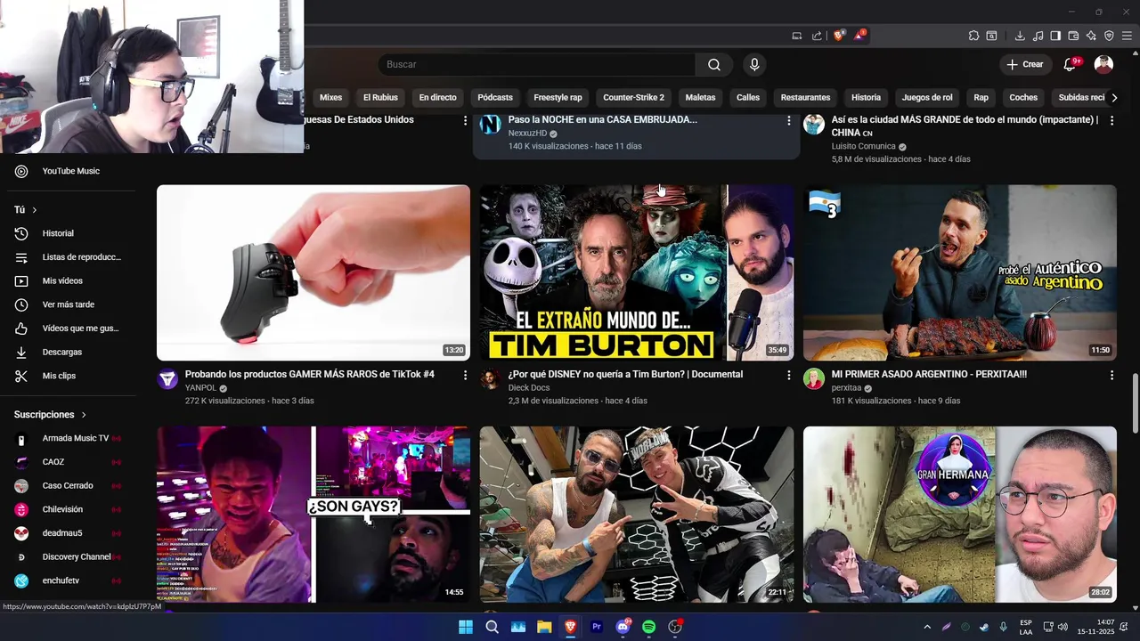Image resolution: width=1140 pixels, height=641 pixels.
Task: Click the Crear button
Action: pos(1024,64)
